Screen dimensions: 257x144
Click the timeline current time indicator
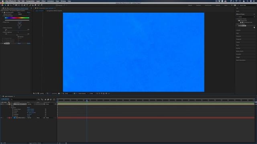[x=87, y=100]
